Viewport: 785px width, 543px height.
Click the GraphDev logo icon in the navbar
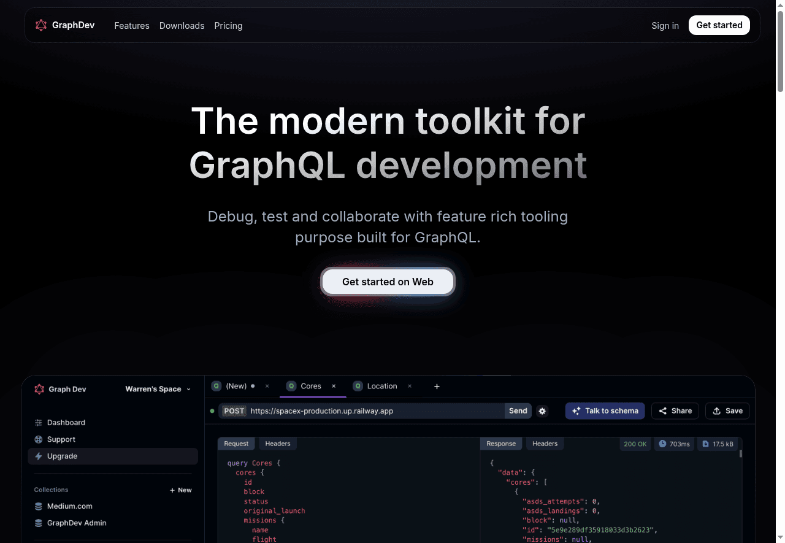point(40,25)
